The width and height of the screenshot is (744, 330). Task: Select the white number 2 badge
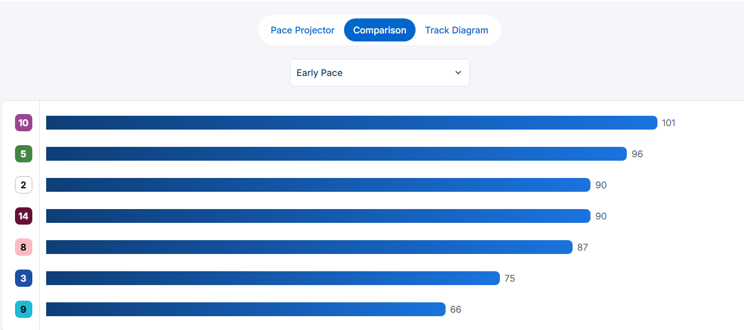24,185
